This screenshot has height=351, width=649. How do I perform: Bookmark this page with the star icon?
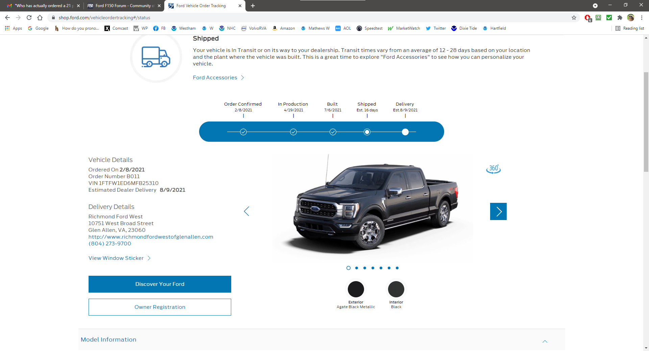click(x=574, y=18)
